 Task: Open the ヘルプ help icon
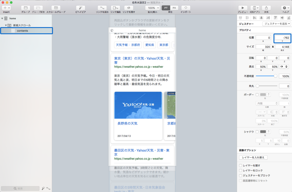click(285, 8)
